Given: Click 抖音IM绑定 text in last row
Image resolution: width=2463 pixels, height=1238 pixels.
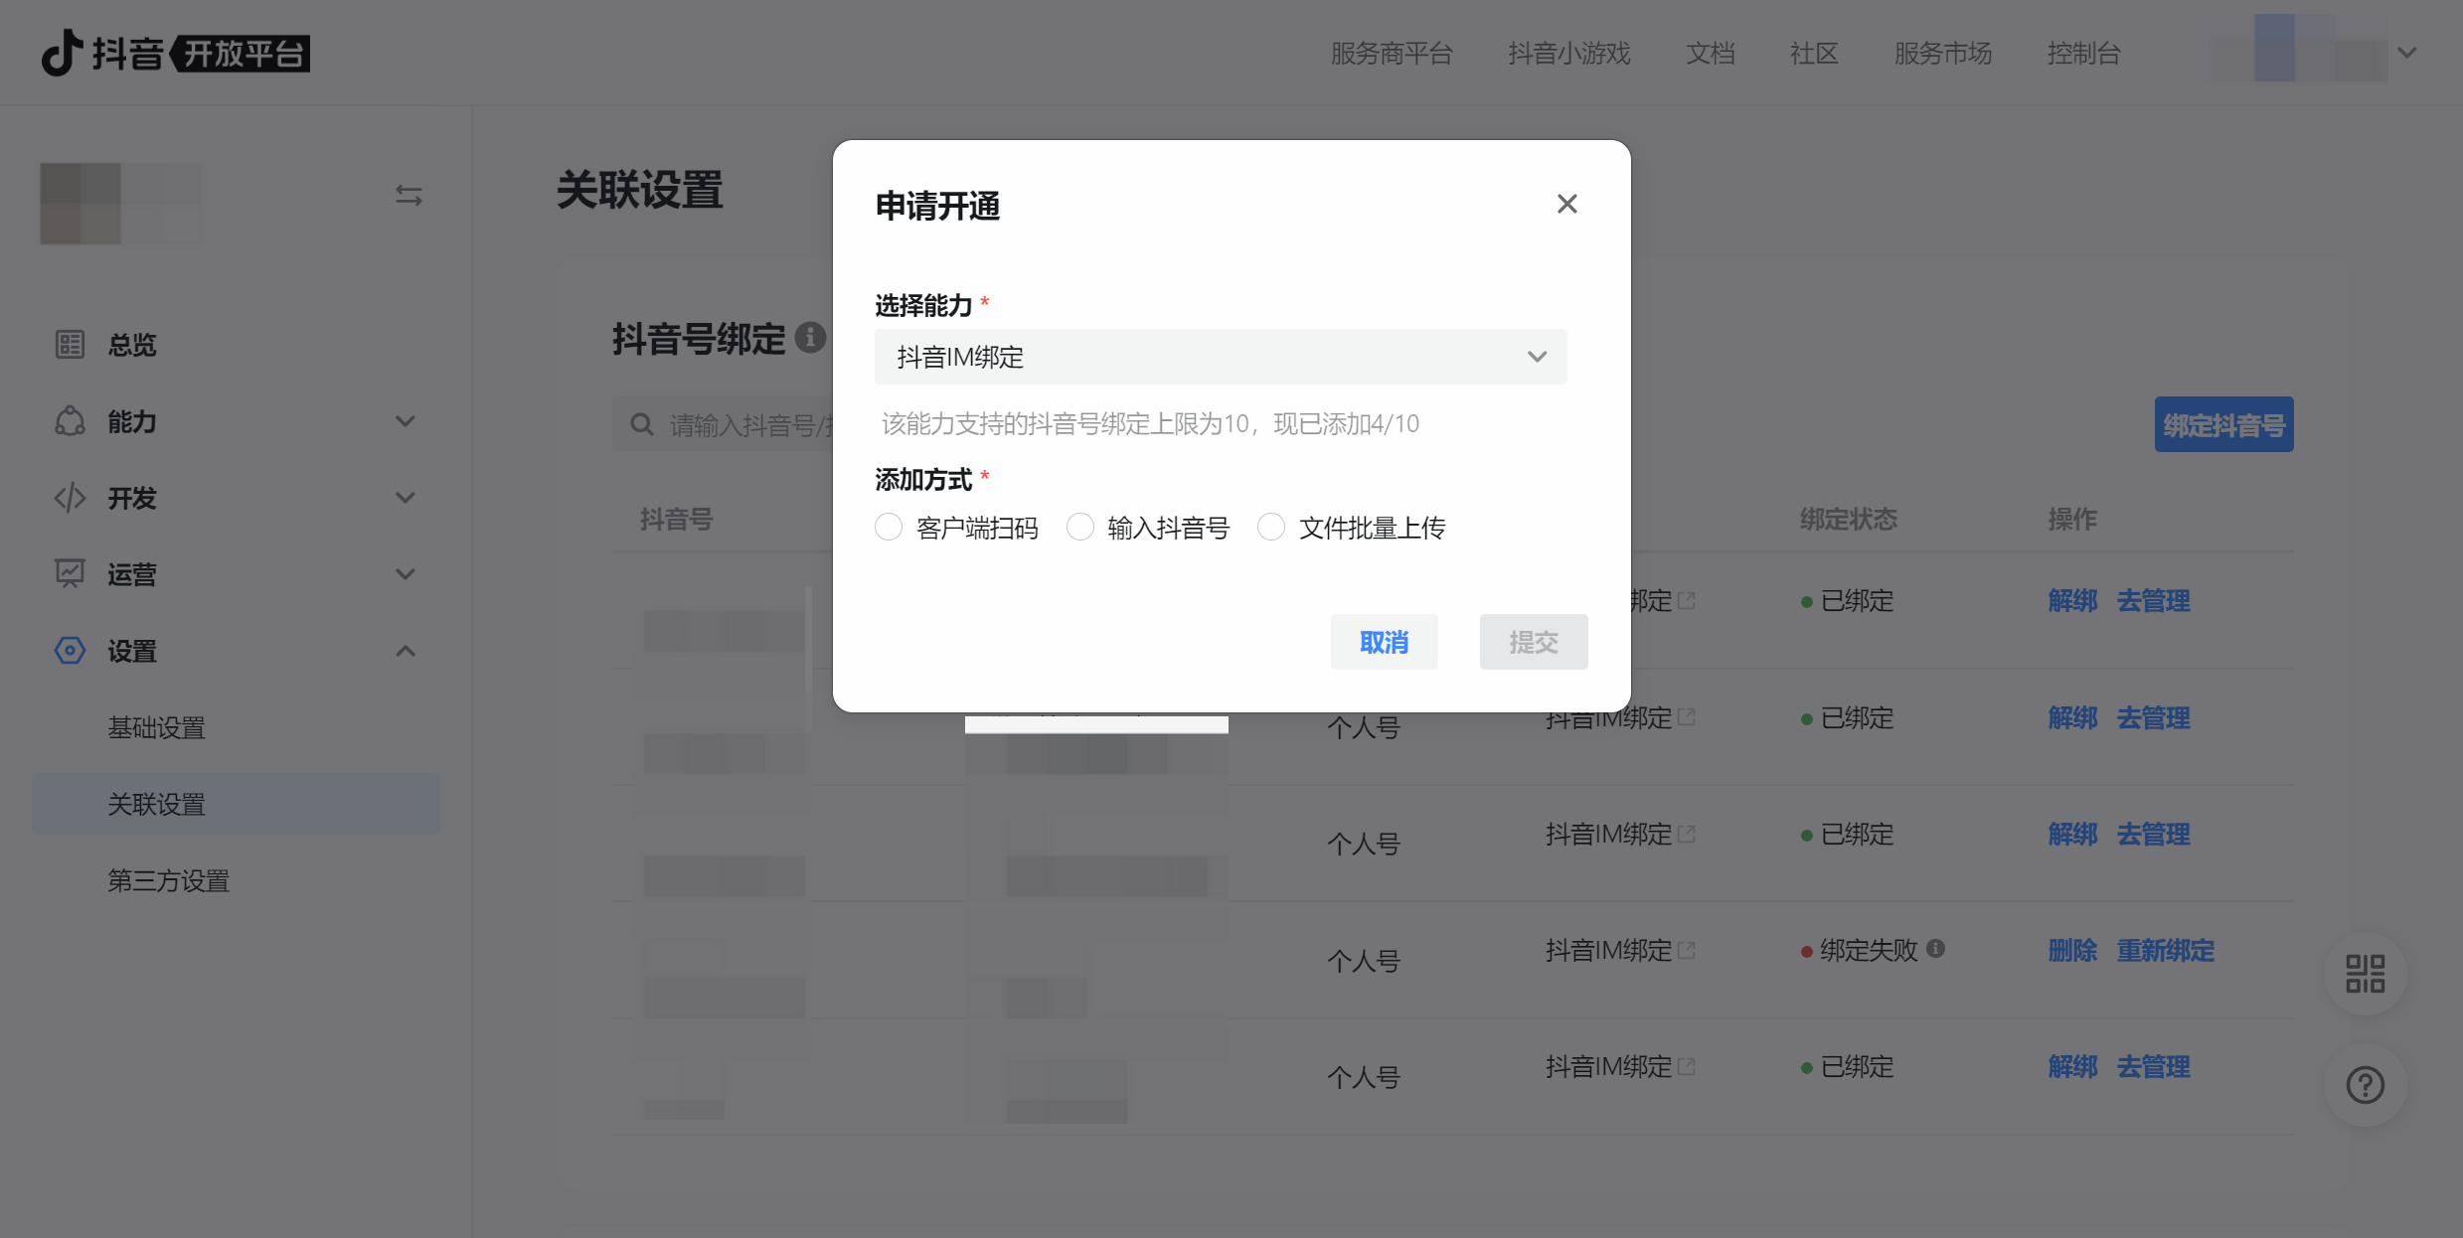Looking at the screenshot, I should [x=1608, y=1066].
